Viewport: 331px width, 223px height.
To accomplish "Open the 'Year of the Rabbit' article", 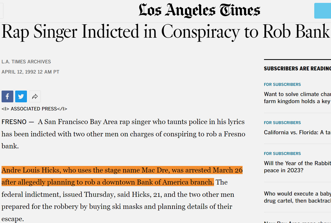I will coord(297,167).
